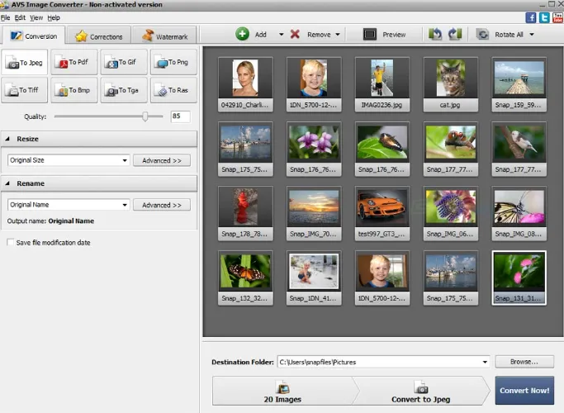564x413 pixels.
Task: Select the Snap_IMG_06 passion flower thumbnail
Action: click(450, 213)
